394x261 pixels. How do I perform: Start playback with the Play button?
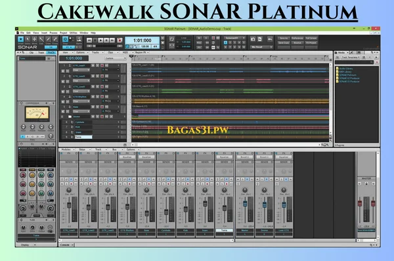click(x=100, y=40)
